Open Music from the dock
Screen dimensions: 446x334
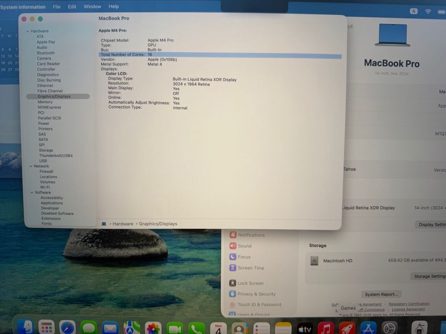(326, 329)
